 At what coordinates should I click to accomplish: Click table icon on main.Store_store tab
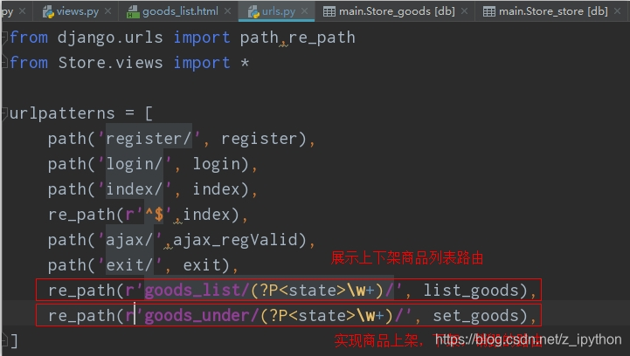489,11
